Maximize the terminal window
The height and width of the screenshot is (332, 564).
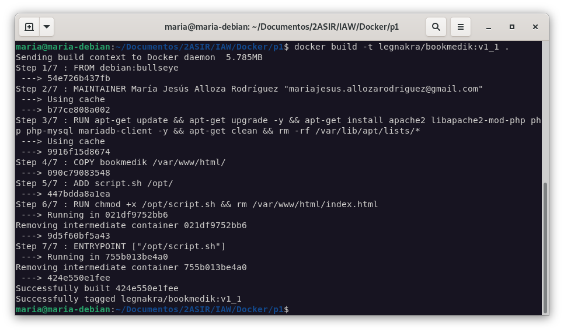click(x=511, y=27)
